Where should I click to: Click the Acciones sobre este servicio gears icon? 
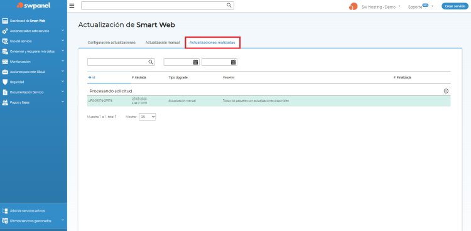(5, 31)
